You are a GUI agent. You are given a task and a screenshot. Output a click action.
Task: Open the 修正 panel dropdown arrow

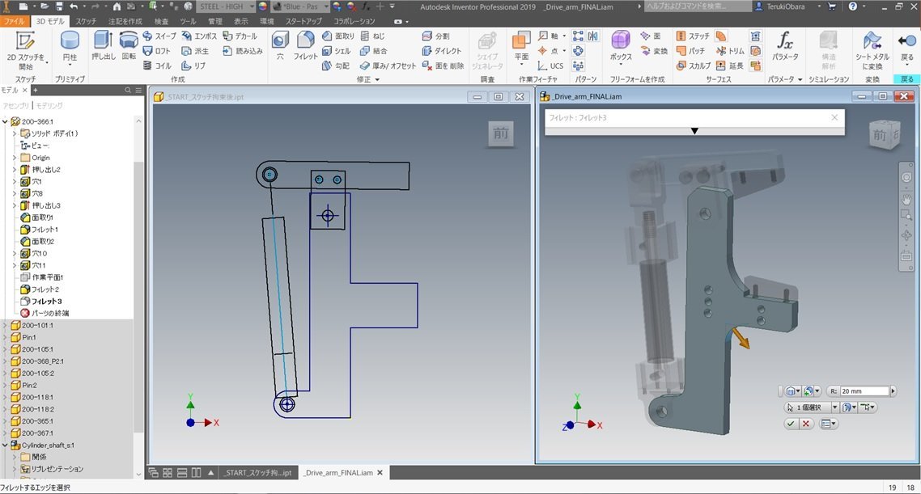click(377, 79)
